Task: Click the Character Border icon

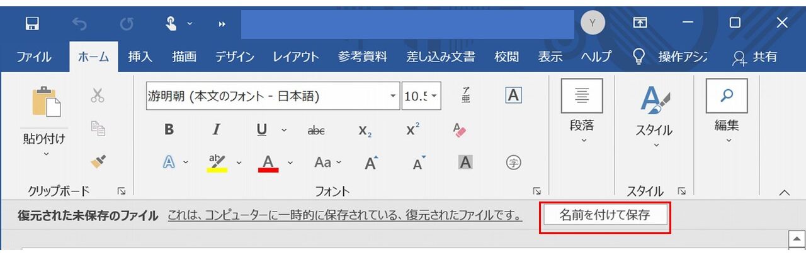Action: (x=514, y=95)
